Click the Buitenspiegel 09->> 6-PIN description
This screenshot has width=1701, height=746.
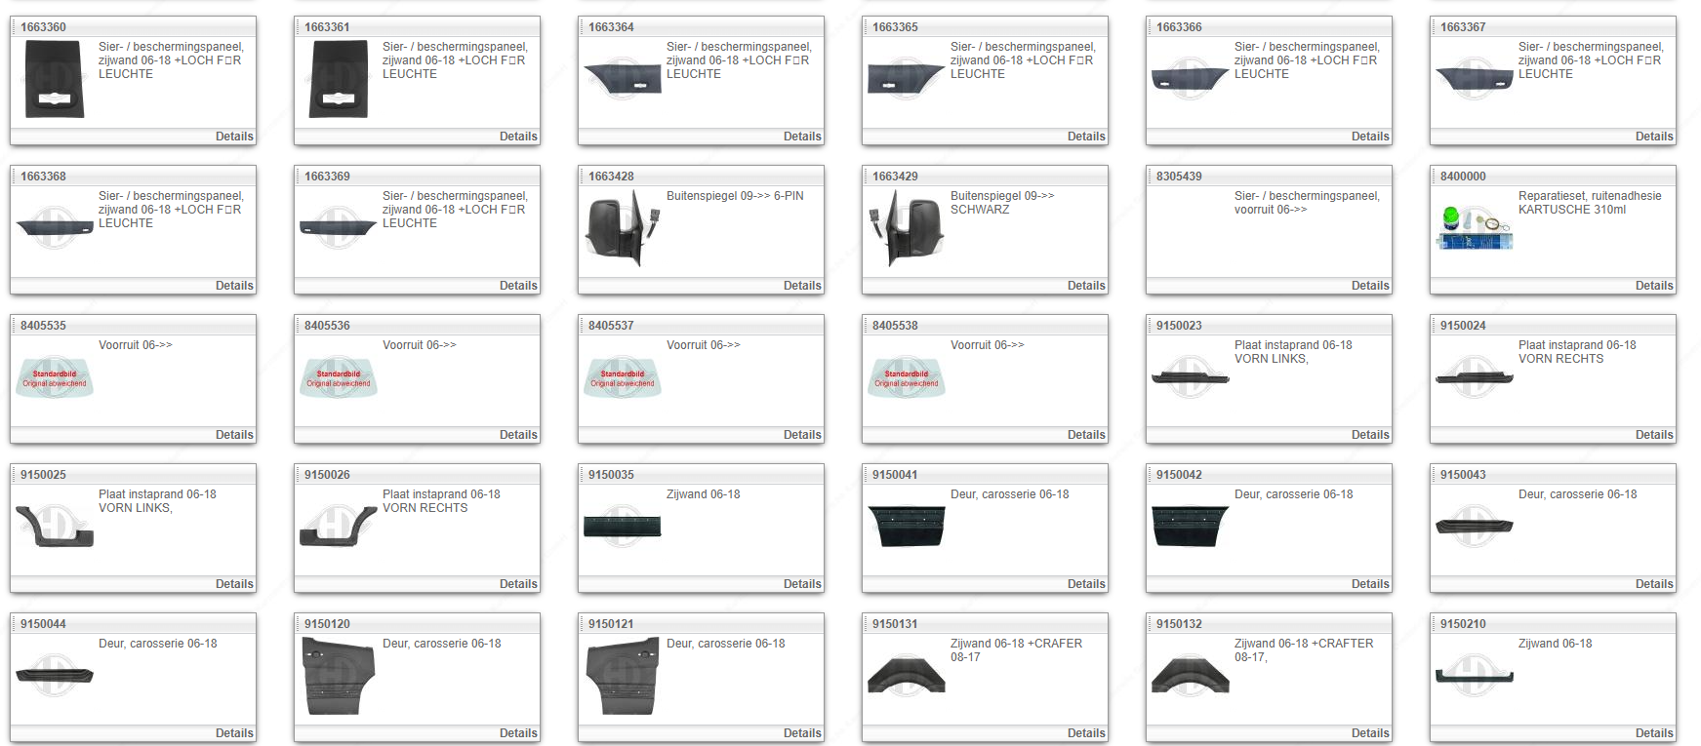click(x=735, y=196)
